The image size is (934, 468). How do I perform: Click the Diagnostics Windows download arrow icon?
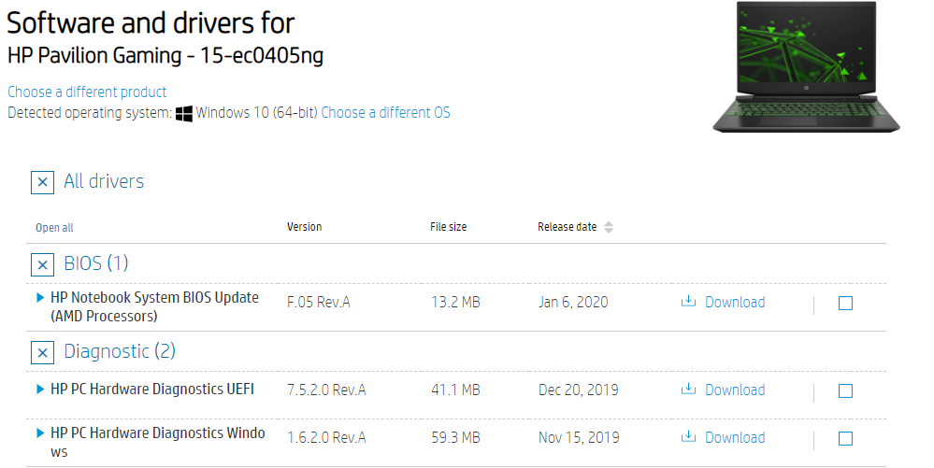coord(689,437)
